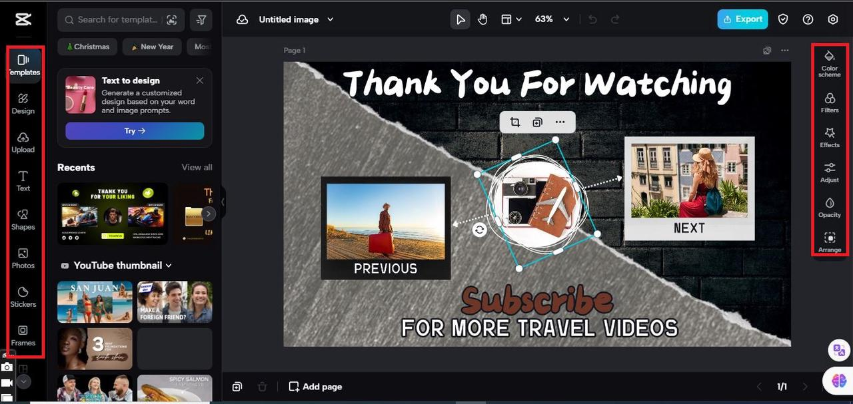Select the pointer select tool

[460, 19]
